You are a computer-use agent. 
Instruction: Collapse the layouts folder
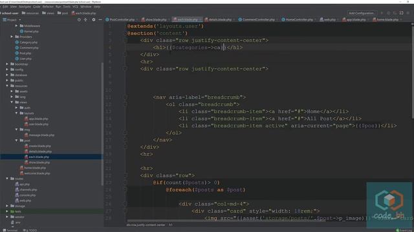[16, 113]
